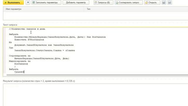Click the Где keyword line
The height and width of the screenshot is (106, 188).
pos(11,48)
